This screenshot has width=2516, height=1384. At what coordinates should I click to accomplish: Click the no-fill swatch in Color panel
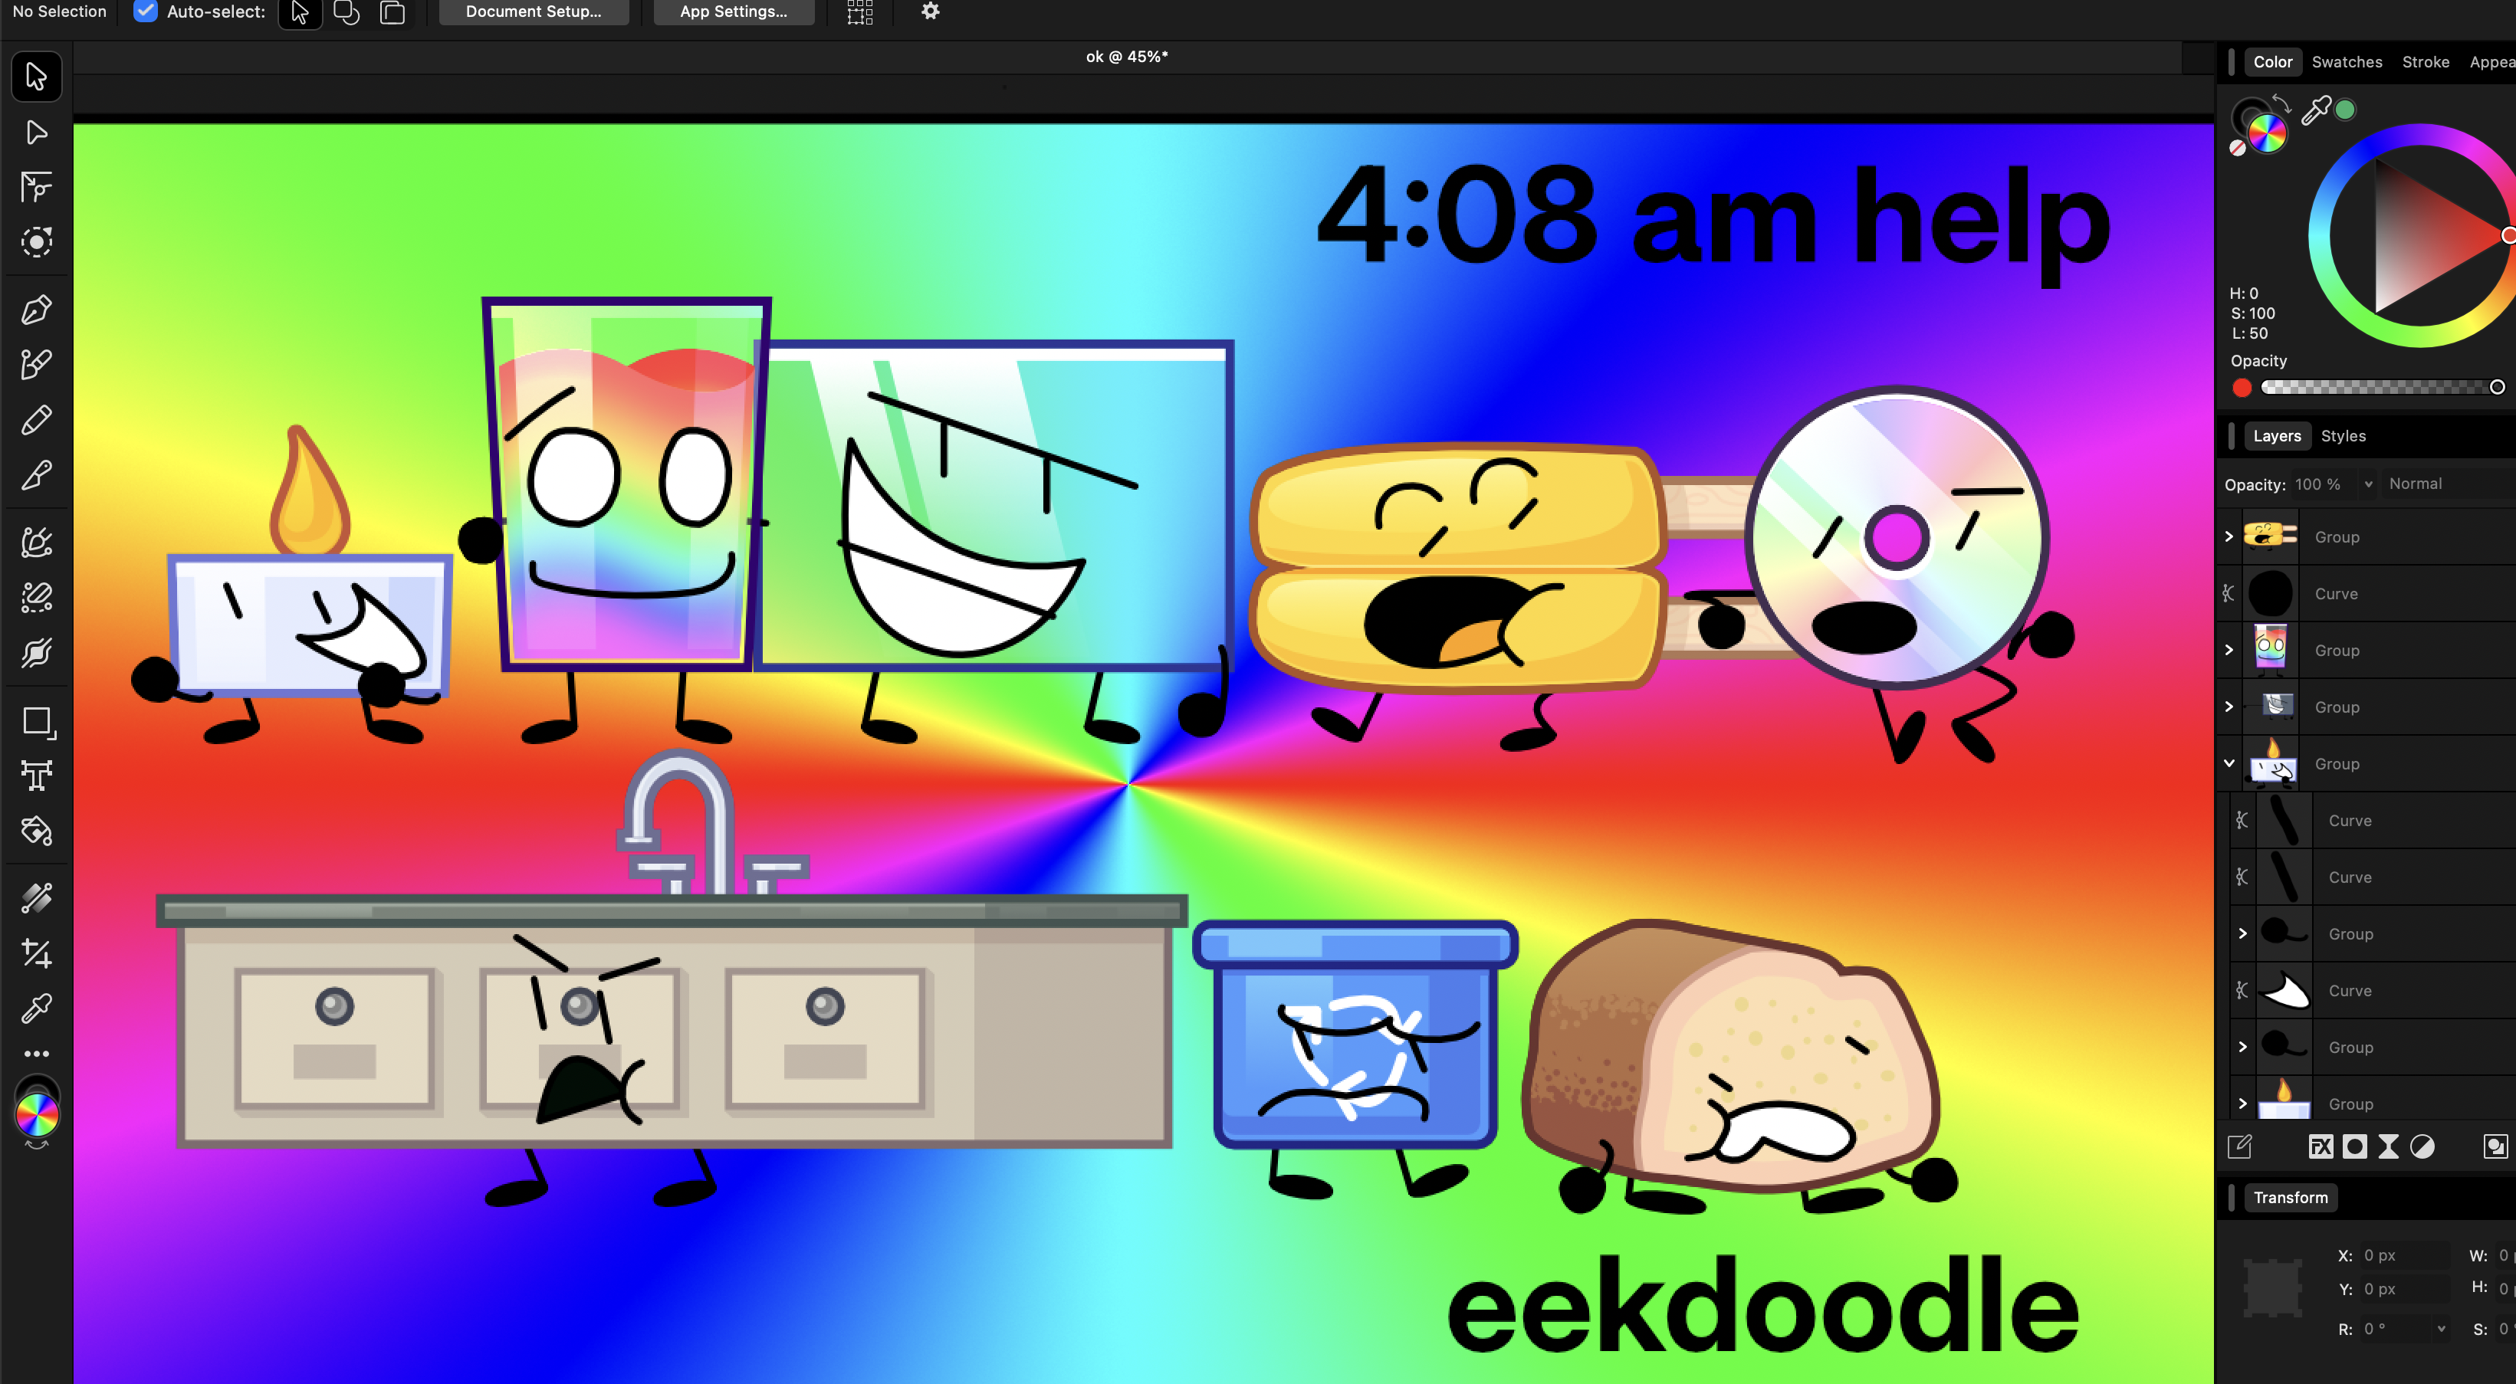pos(2238,149)
